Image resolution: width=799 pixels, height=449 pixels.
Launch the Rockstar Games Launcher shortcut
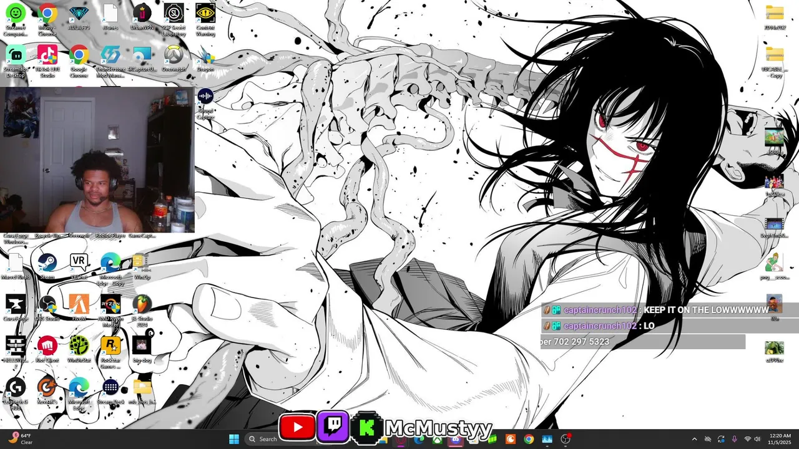click(110, 352)
